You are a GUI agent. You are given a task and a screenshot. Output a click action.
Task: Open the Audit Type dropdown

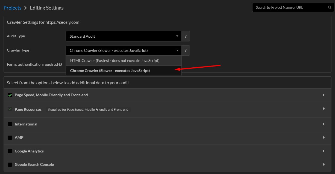click(x=124, y=36)
